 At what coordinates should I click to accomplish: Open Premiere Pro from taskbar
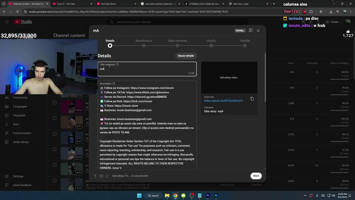(208, 196)
